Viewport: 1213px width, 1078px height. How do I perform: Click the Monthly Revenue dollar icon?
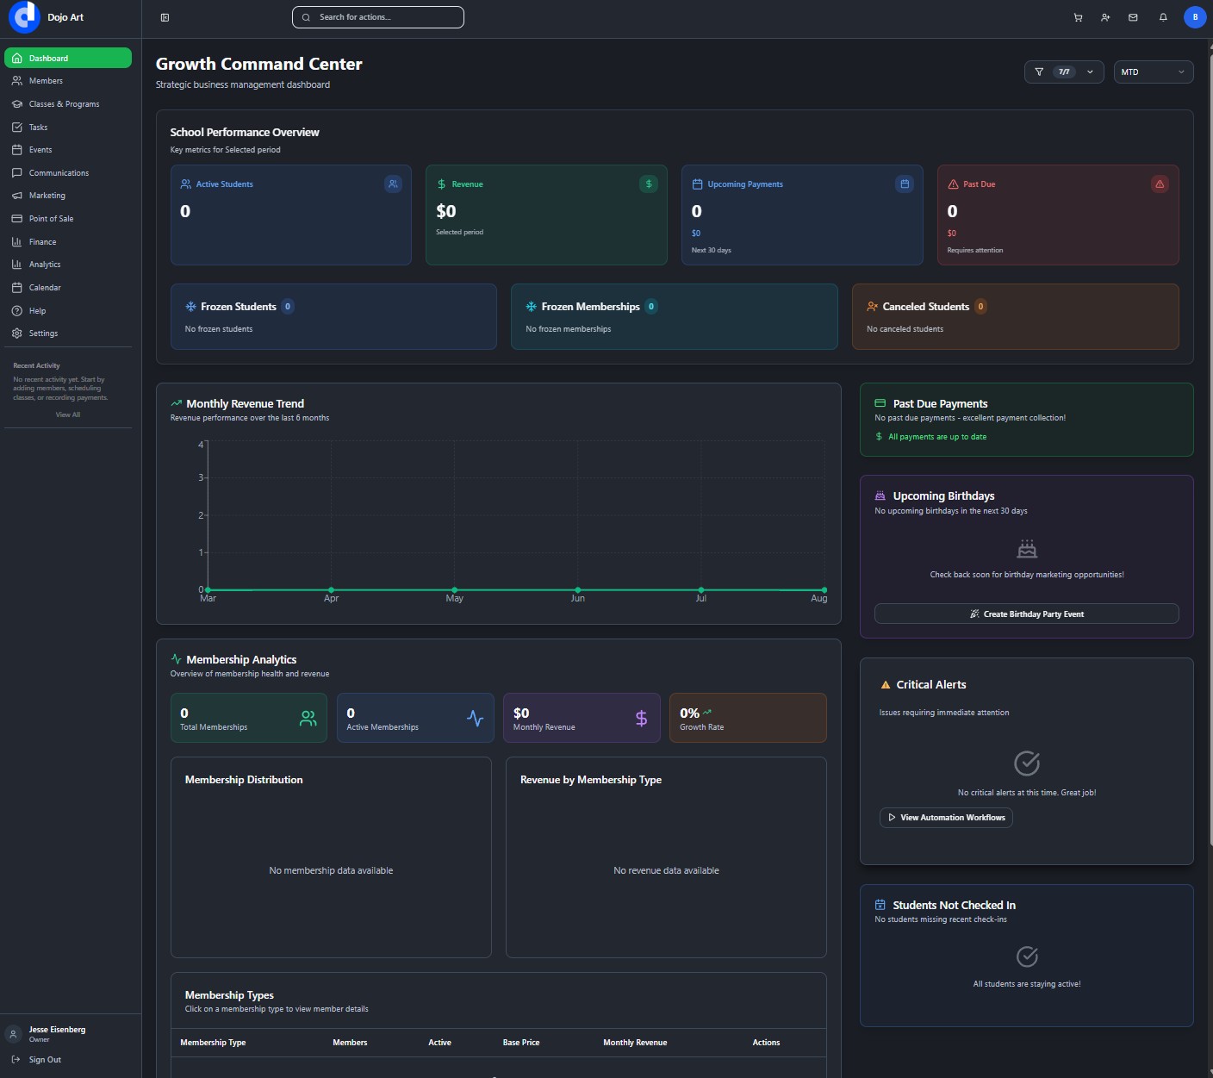click(641, 718)
